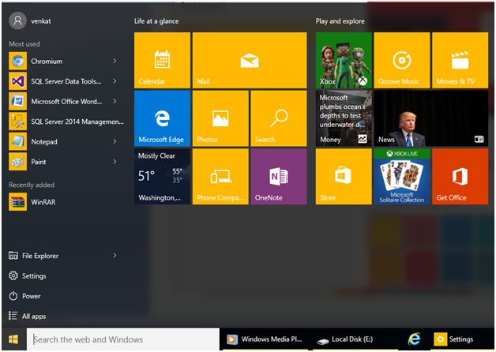Click the Play and explore group header

point(340,21)
